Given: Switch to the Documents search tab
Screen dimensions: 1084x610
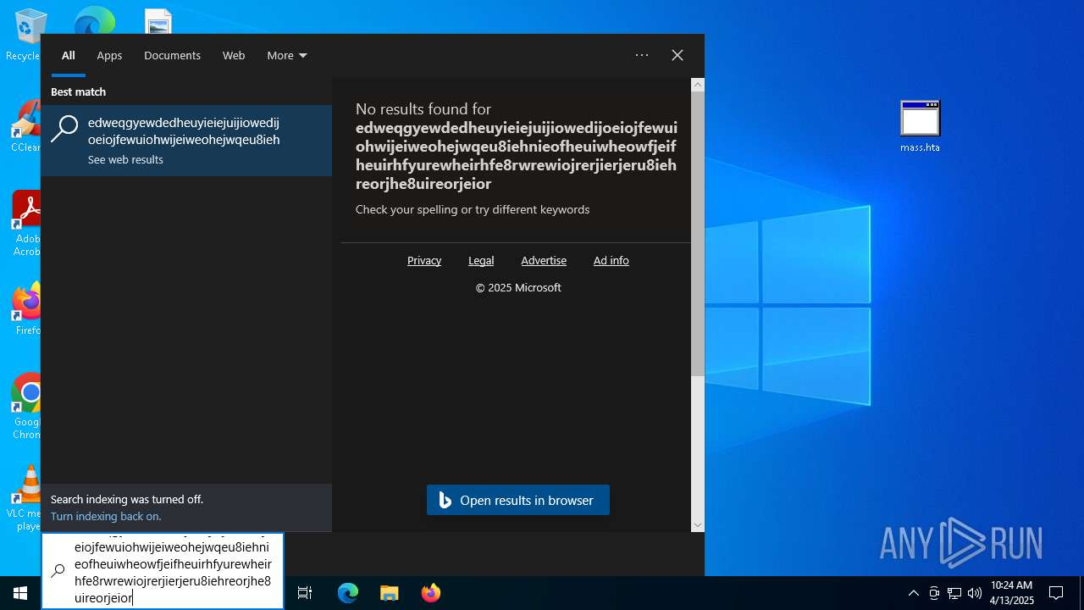Looking at the screenshot, I should pos(172,55).
